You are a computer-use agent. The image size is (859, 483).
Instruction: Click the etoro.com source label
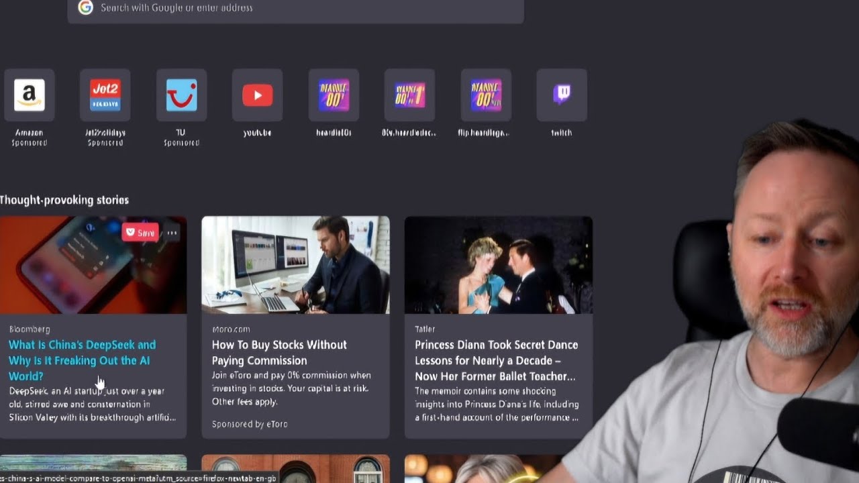click(x=231, y=329)
